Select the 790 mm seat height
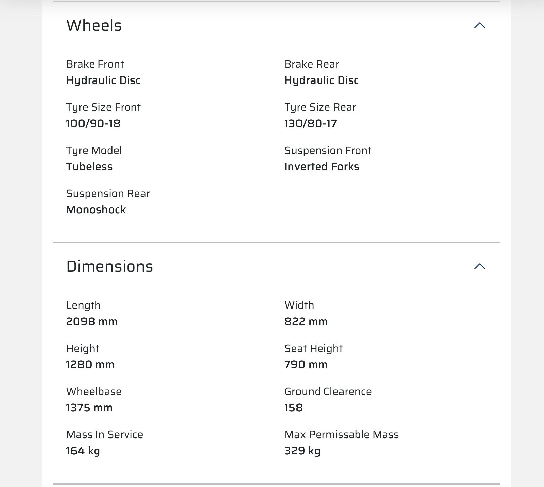 [x=306, y=364]
